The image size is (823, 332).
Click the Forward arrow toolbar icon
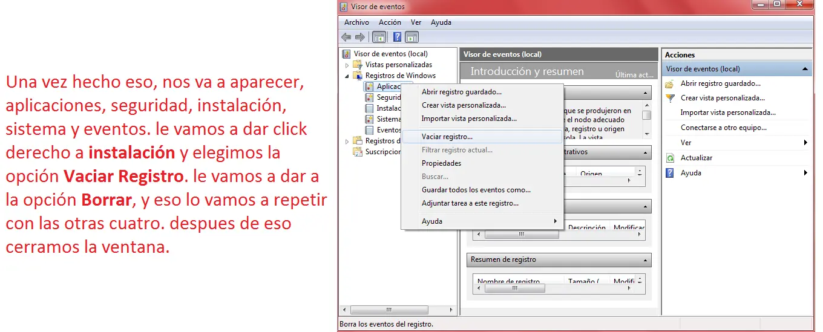360,37
